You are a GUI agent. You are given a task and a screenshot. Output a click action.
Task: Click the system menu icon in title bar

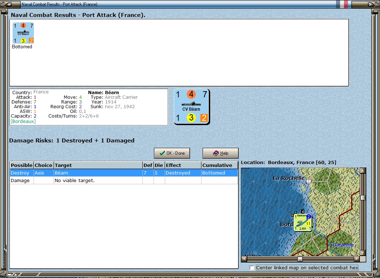[9, 4]
